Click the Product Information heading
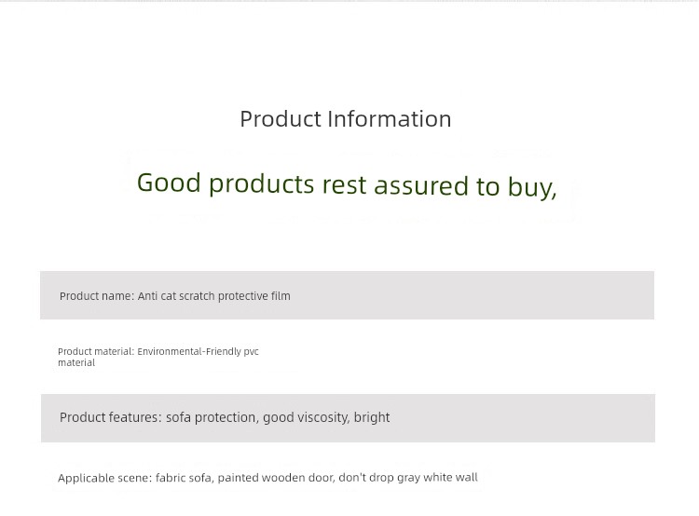The width and height of the screenshot is (699, 516). pos(346,119)
